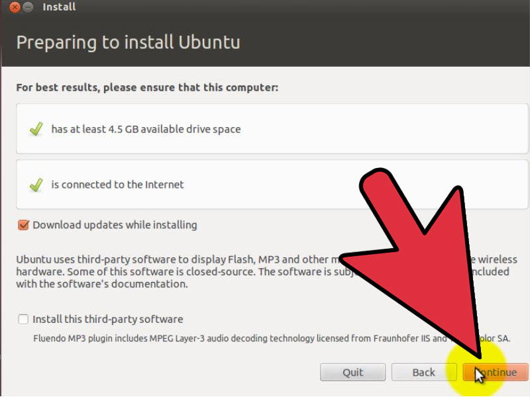
Task: Close the Install window with red button
Action: coord(15,7)
